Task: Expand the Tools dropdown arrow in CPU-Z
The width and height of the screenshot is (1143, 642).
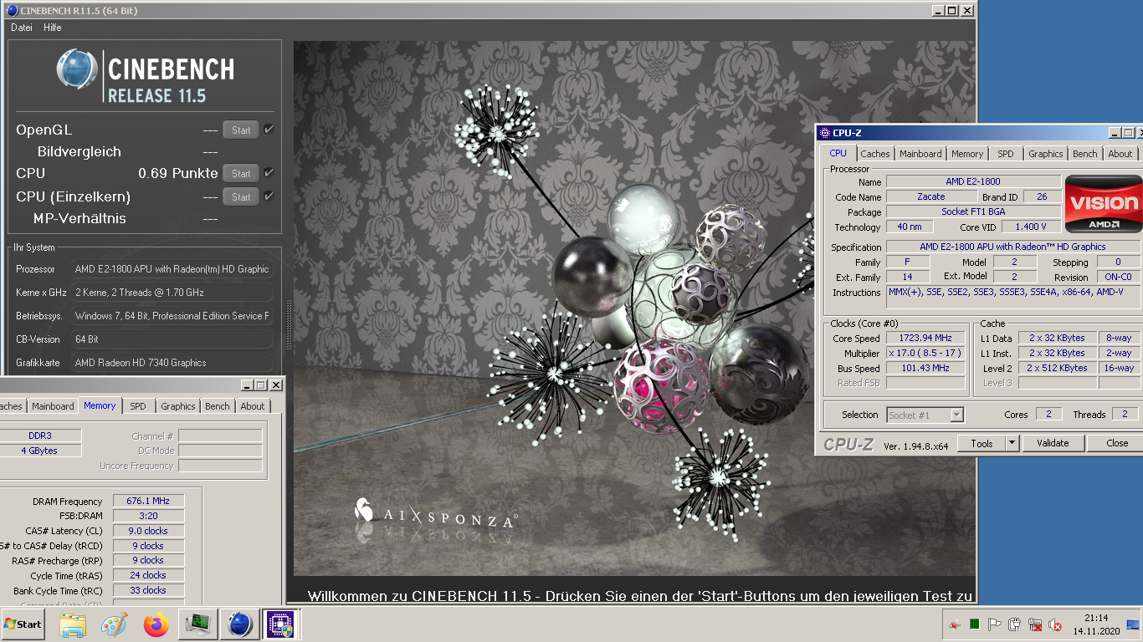Action: [x=1012, y=443]
